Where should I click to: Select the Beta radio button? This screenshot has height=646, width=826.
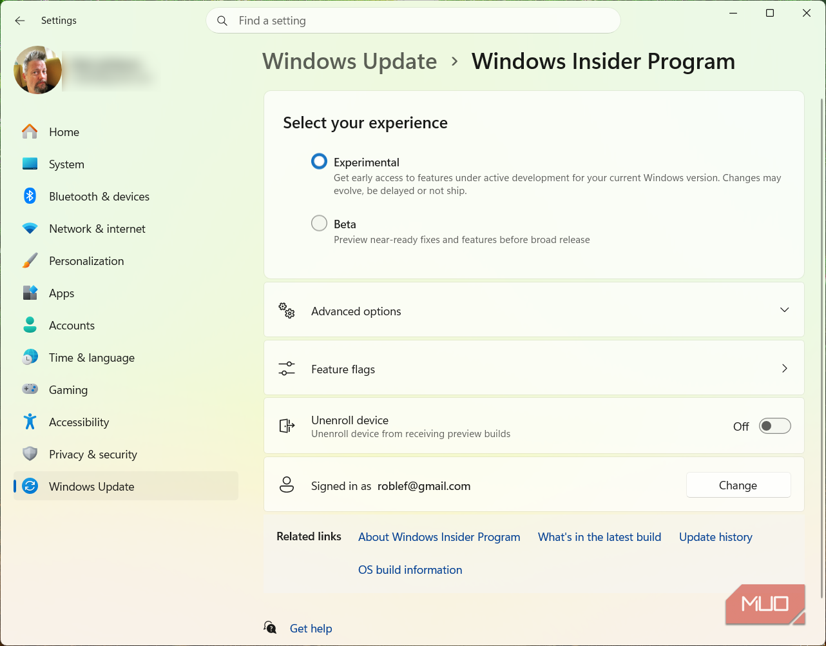[319, 223]
